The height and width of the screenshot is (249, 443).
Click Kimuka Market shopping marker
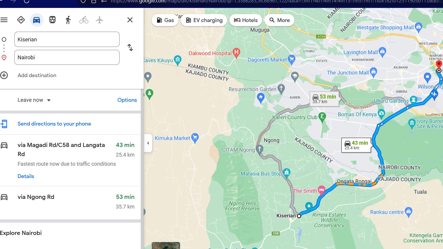pos(195,138)
